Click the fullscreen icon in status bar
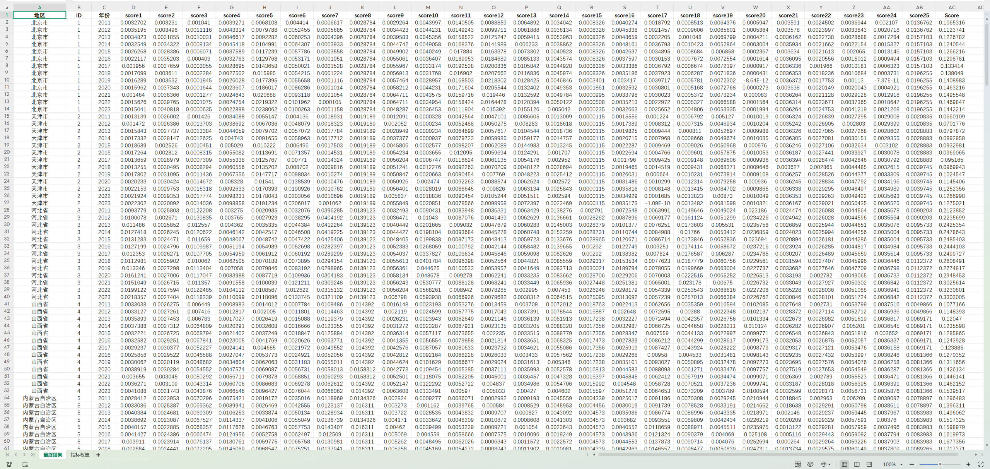 pyautogui.click(x=981, y=464)
